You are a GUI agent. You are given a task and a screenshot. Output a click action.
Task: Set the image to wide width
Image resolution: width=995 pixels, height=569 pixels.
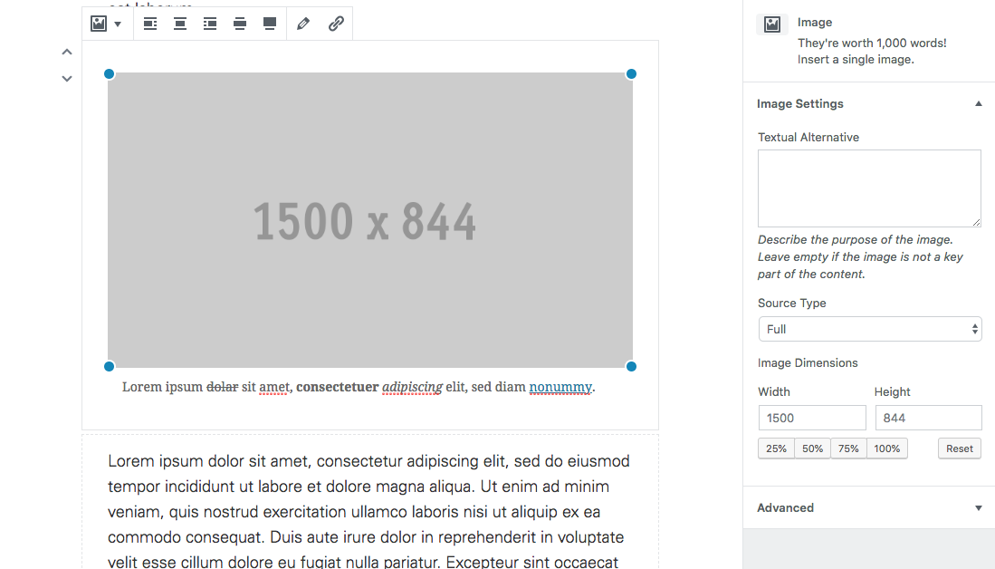coord(239,24)
